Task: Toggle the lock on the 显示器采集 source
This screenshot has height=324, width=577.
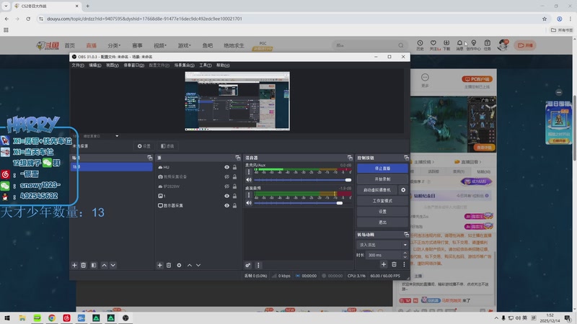Action: tap(235, 205)
